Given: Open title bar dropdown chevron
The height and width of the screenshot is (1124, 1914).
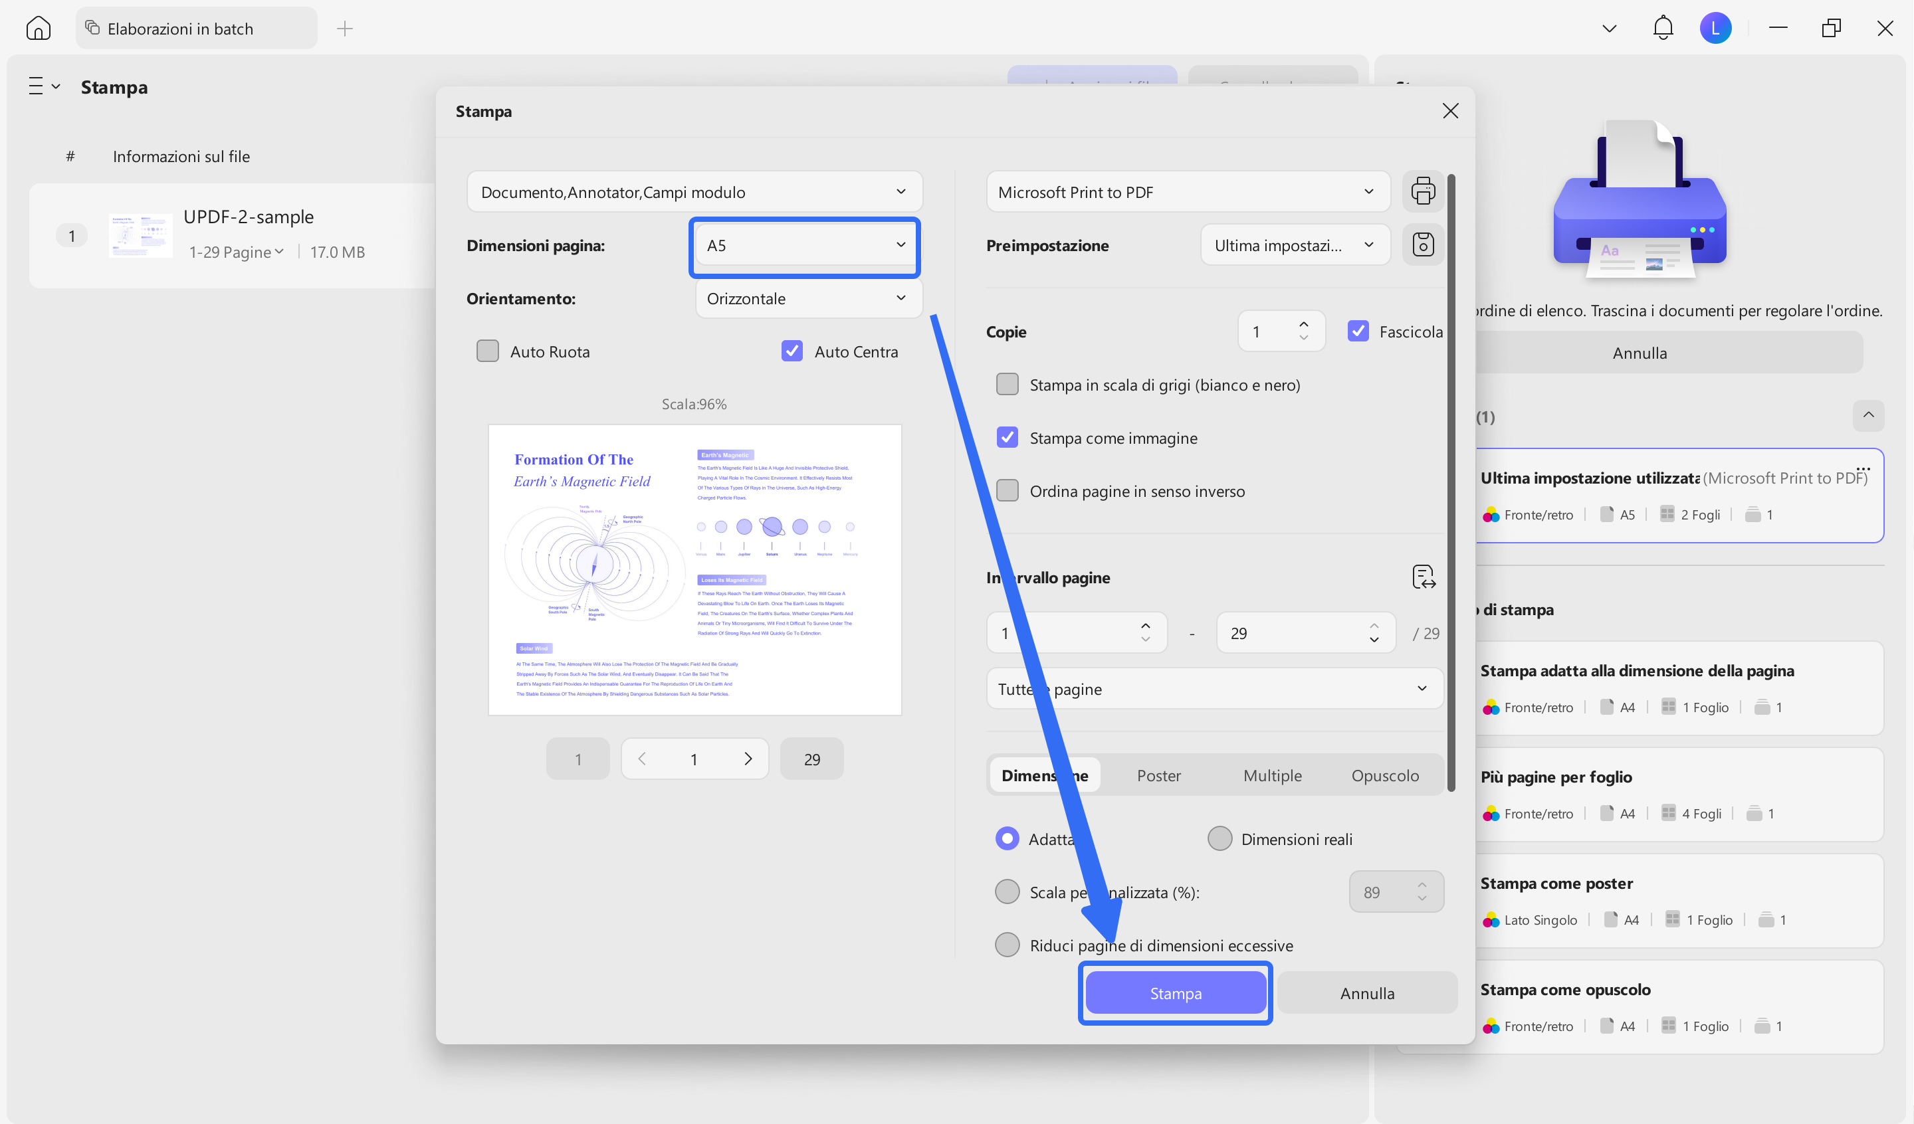Looking at the screenshot, I should (x=1610, y=29).
